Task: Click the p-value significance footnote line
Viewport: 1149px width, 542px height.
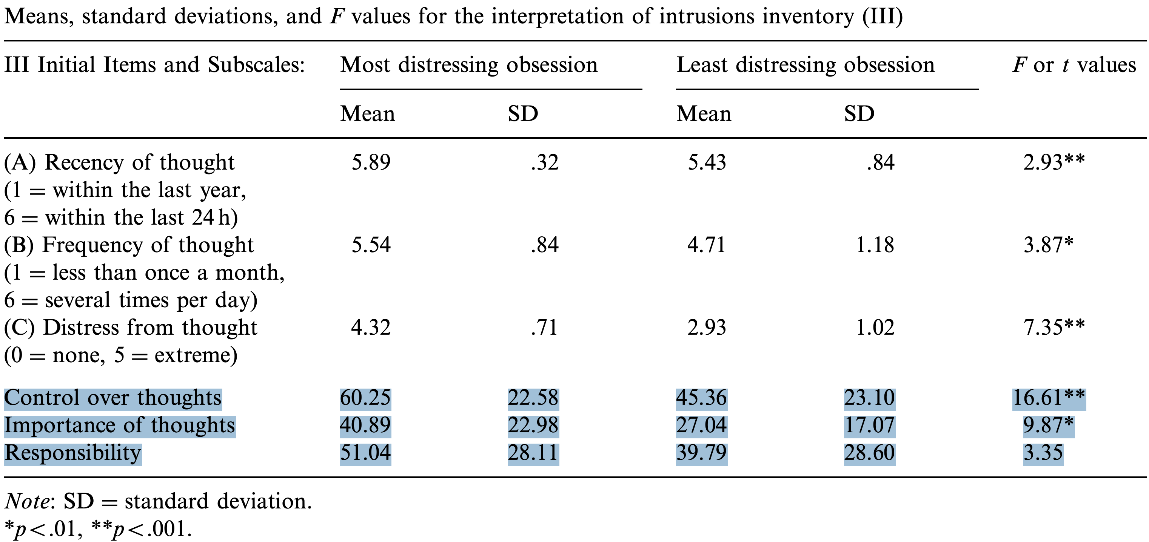Action: click(x=98, y=529)
